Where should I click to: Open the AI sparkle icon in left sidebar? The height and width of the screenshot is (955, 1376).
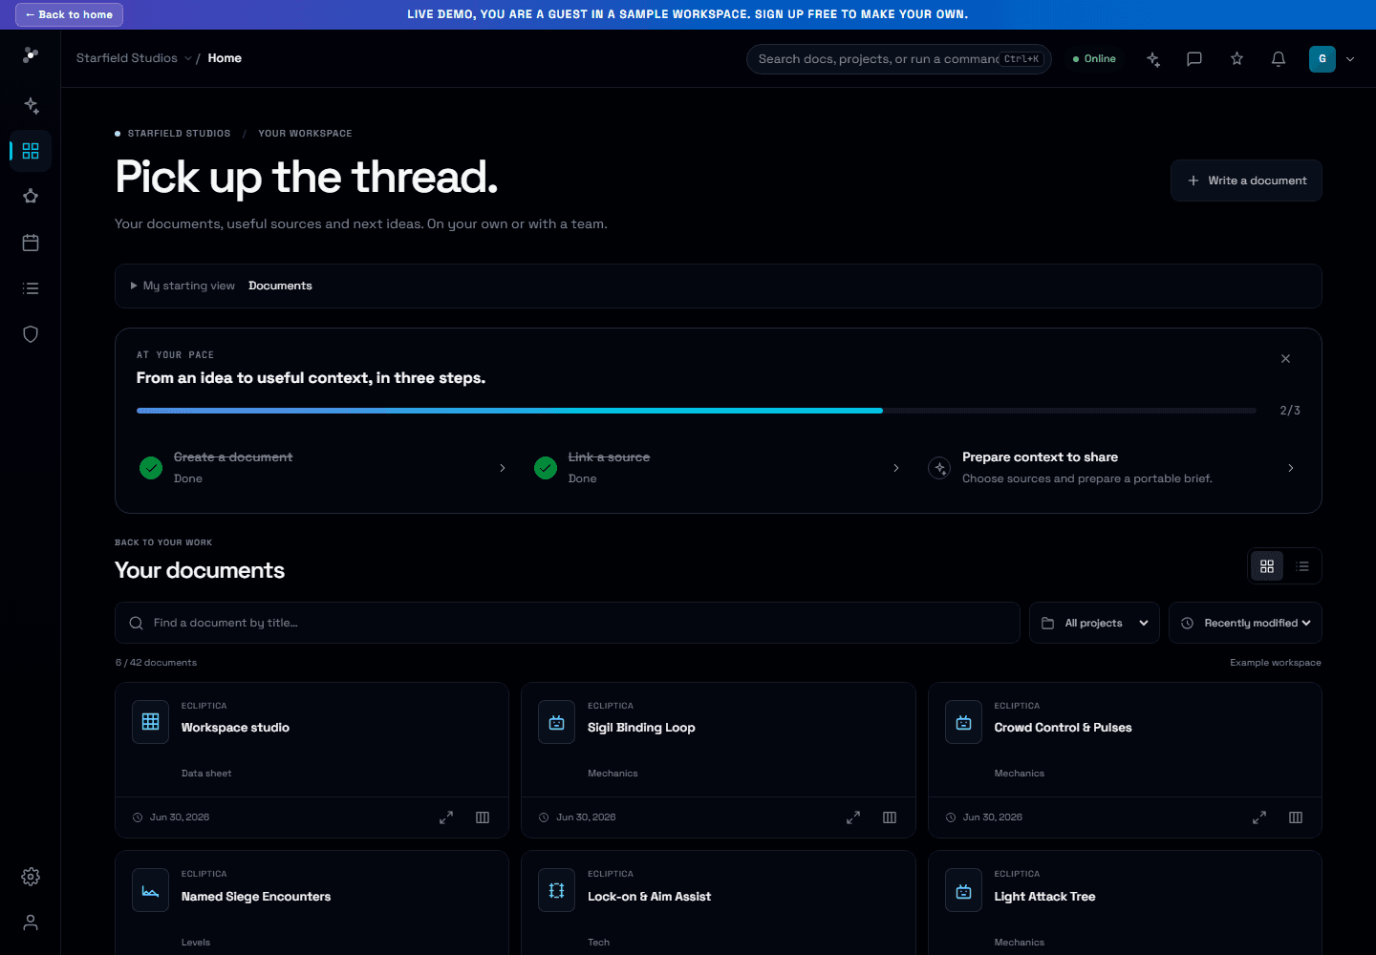(x=31, y=105)
